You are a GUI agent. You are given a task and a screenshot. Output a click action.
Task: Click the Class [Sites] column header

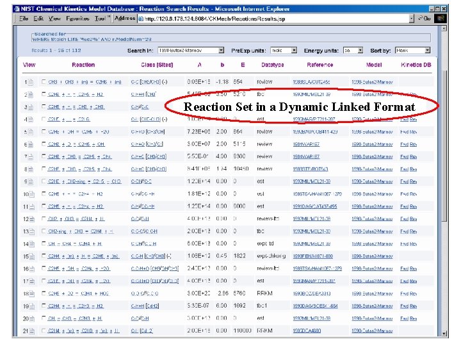pyautogui.click(x=157, y=65)
